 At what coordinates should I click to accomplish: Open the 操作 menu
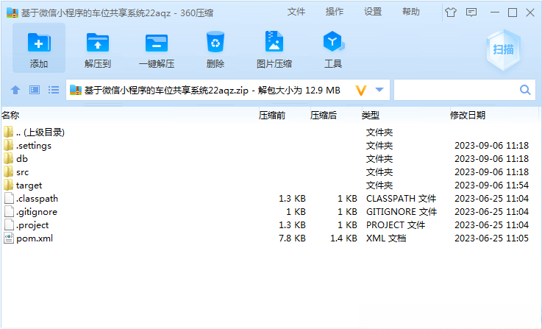335,12
